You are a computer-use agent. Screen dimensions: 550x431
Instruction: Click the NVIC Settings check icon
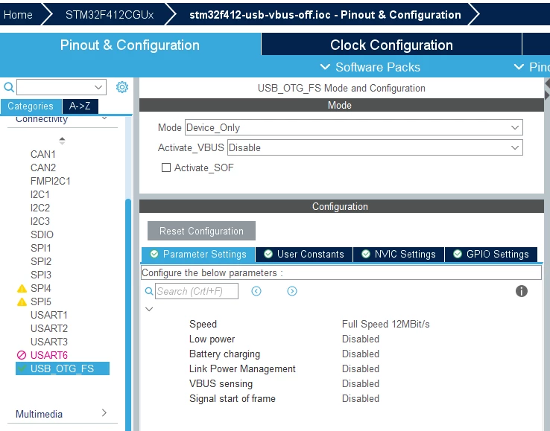[x=366, y=254]
